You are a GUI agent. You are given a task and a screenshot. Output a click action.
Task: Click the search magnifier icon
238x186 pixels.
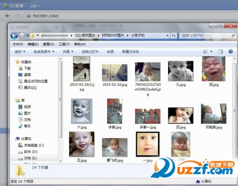coord(233,36)
